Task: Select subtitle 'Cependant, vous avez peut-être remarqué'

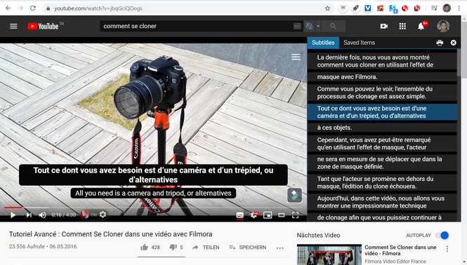Action: 382,143
